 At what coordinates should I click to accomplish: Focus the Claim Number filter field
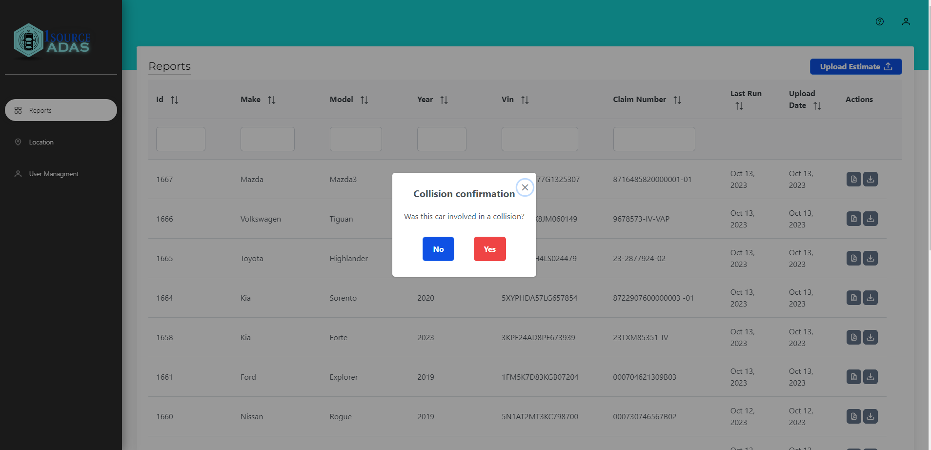654,139
